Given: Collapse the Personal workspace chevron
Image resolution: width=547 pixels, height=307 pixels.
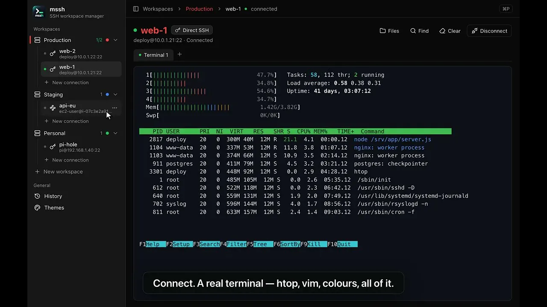Looking at the screenshot, I should pyautogui.click(x=115, y=133).
